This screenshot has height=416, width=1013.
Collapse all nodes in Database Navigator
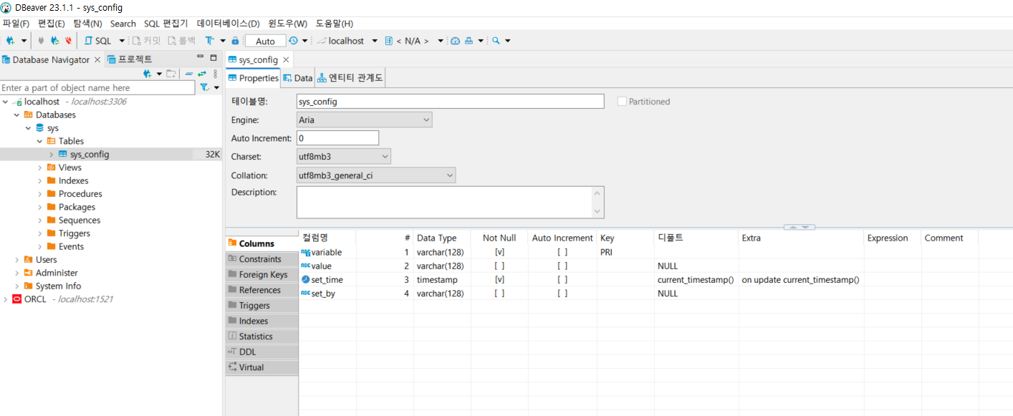click(189, 72)
